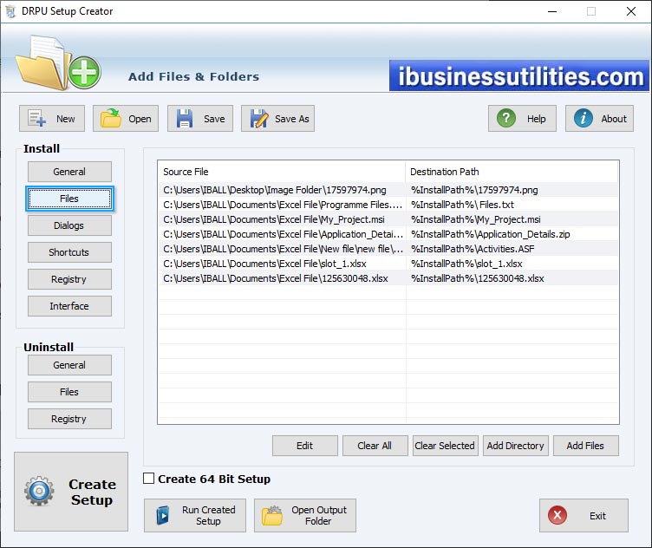Click destination %InstallPath%\slot_1.xlsx

click(x=466, y=264)
